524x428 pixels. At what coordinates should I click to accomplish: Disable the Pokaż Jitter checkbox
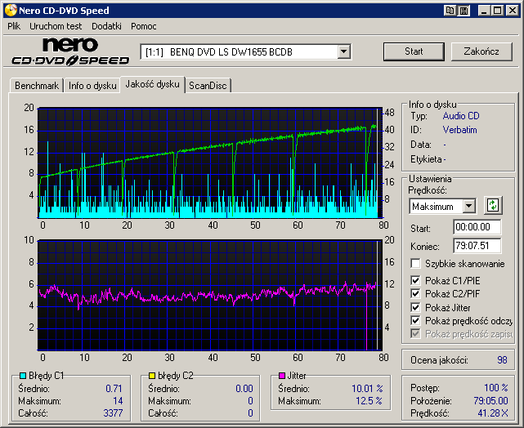pyautogui.click(x=415, y=307)
